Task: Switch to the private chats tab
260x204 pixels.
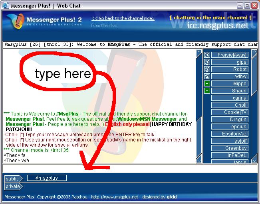Action: pyautogui.click(x=13, y=186)
